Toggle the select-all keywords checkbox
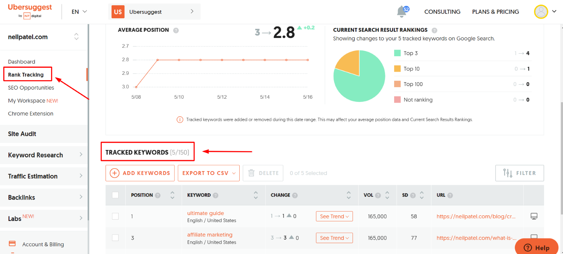 click(x=115, y=195)
